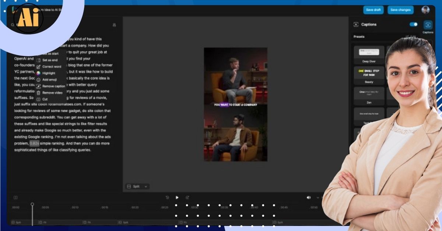The width and height of the screenshot is (442, 231).
Task: Open the Split layout dropdown
Action: (137, 186)
